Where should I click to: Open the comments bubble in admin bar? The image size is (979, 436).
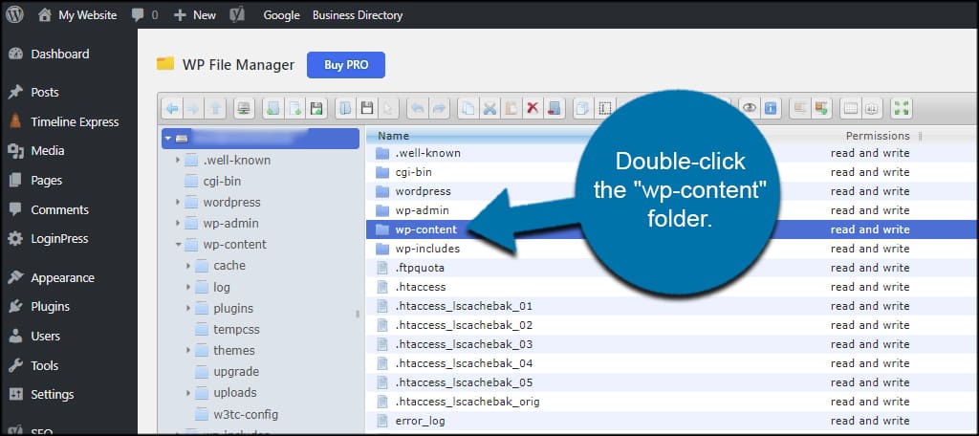pos(144,15)
